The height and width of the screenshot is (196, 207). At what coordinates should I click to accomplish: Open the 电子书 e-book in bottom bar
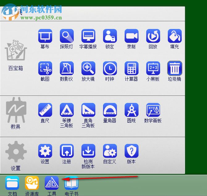tap(72, 183)
